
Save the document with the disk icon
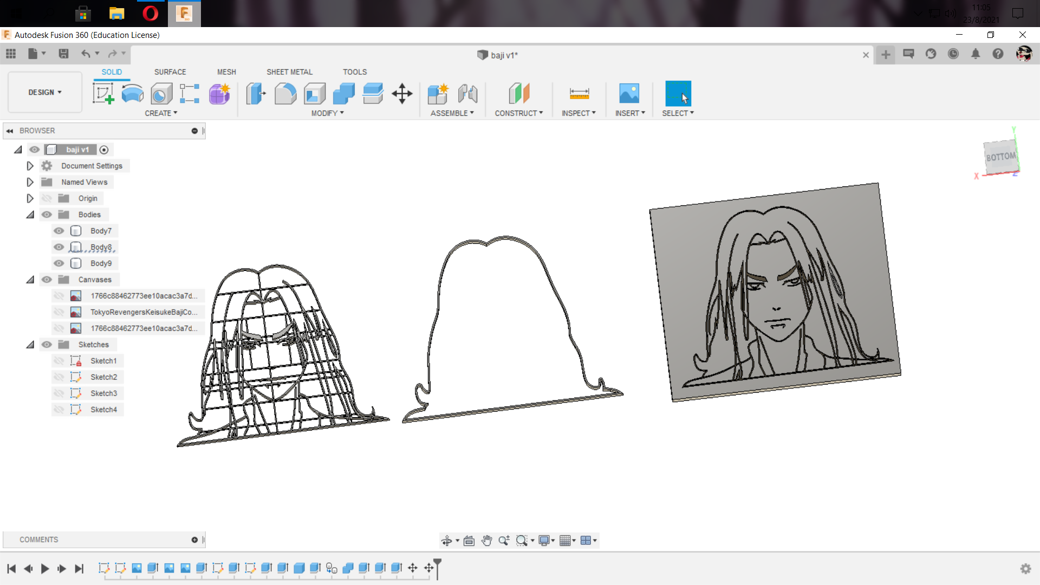point(63,54)
